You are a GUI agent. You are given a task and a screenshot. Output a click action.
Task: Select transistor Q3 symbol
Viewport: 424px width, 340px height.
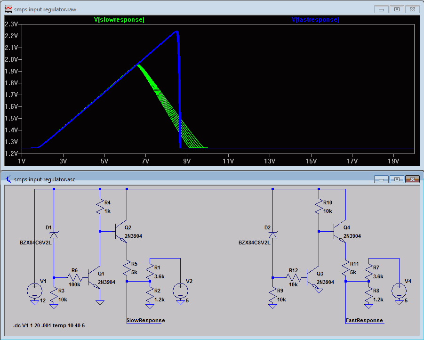tap(313, 277)
